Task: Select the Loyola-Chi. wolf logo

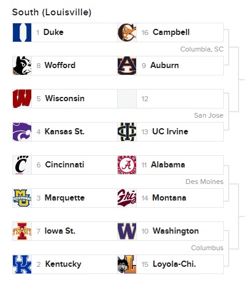Action: coord(127,264)
